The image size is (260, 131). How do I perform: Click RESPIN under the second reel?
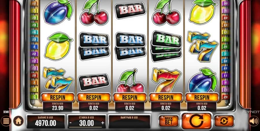pos(94,97)
